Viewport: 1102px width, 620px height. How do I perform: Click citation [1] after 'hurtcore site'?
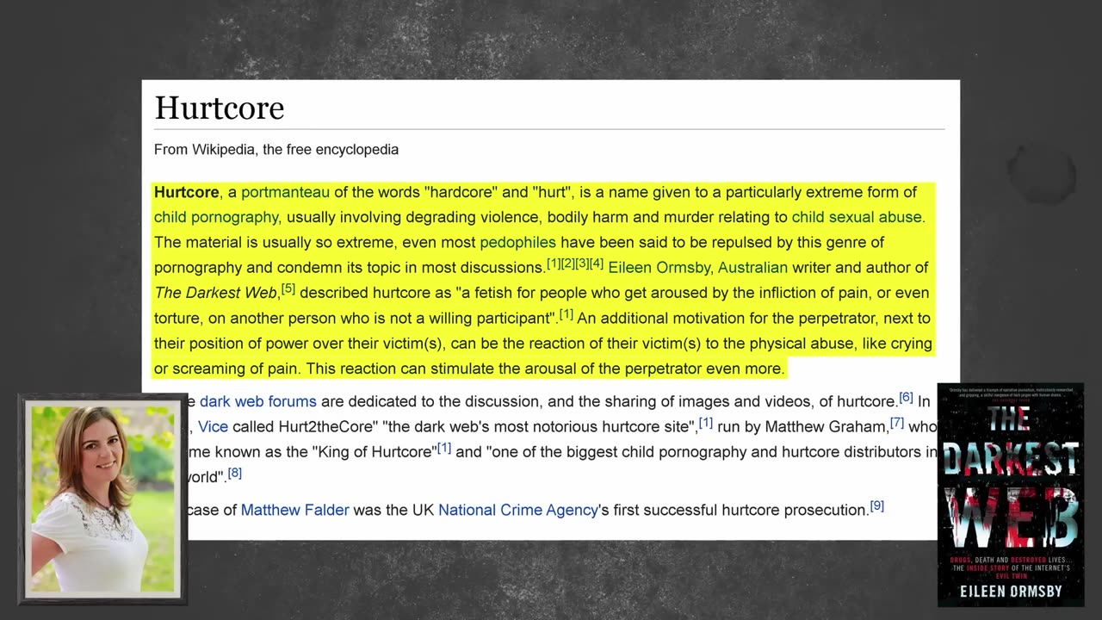(x=706, y=423)
